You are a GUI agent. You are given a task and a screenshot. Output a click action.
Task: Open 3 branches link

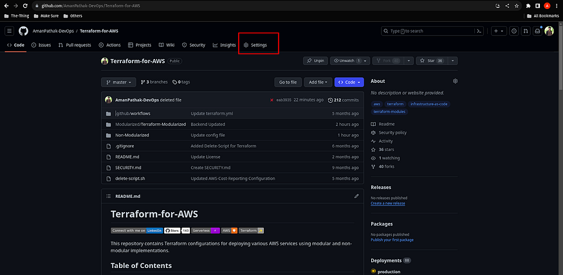click(154, 82)
